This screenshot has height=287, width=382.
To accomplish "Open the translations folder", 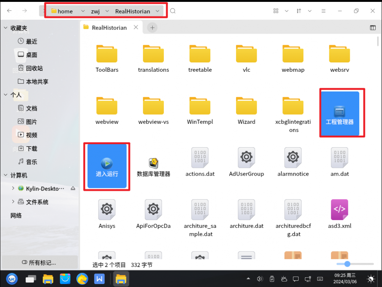I will pyautogui.click(x=153, y=58).
